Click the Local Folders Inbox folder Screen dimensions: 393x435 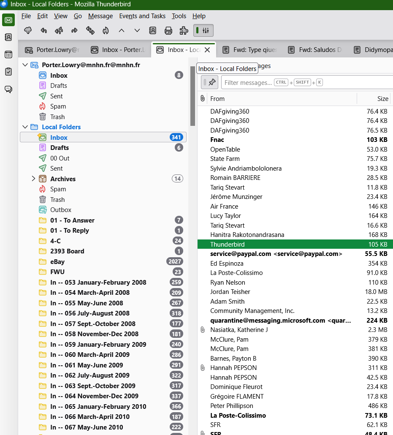click(x=103, y=137)
